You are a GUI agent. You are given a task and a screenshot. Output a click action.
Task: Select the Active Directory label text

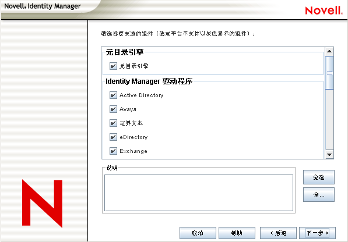[x=142, y=95]
